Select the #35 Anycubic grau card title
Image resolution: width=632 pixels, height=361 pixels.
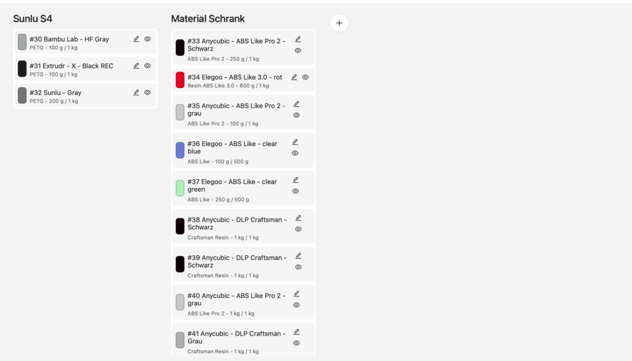click(x=236, y=110)
